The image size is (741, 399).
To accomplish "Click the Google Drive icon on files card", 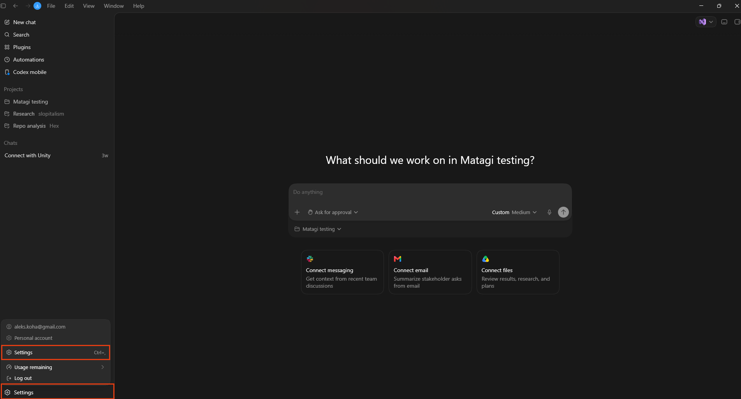I will (486, 259).
